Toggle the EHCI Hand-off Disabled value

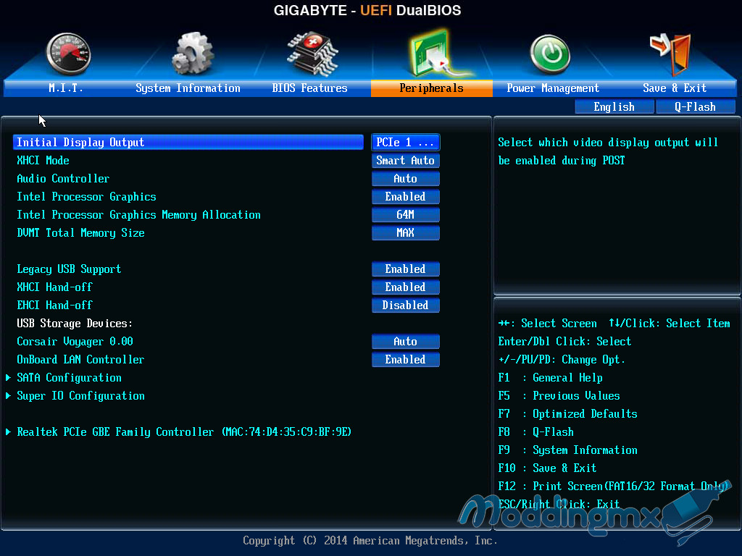point(406,305)
